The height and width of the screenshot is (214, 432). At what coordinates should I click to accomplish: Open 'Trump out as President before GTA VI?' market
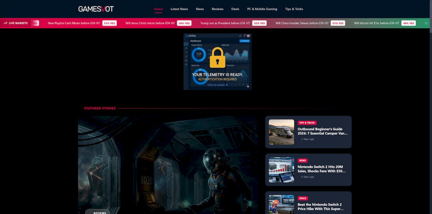(x=225, y=23)
